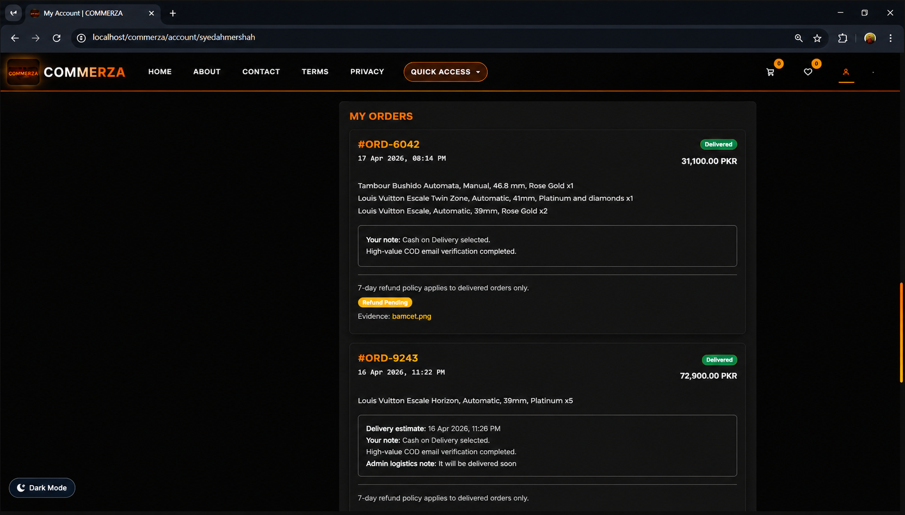This screenshot has height=515, width=905.
Task: Bookmark this page with star icon
Action: click(x=817, y=38)
